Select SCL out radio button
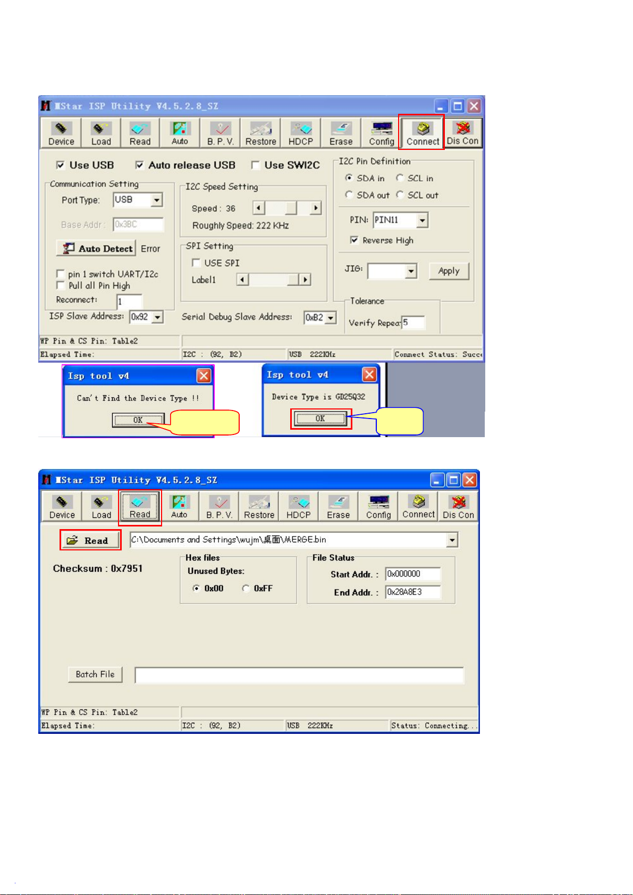This screenshot has width=633, height=895. coord(400,195)
